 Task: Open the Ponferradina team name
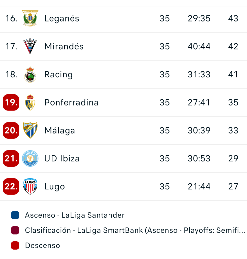pyautogui.click(x=71, y=102)
